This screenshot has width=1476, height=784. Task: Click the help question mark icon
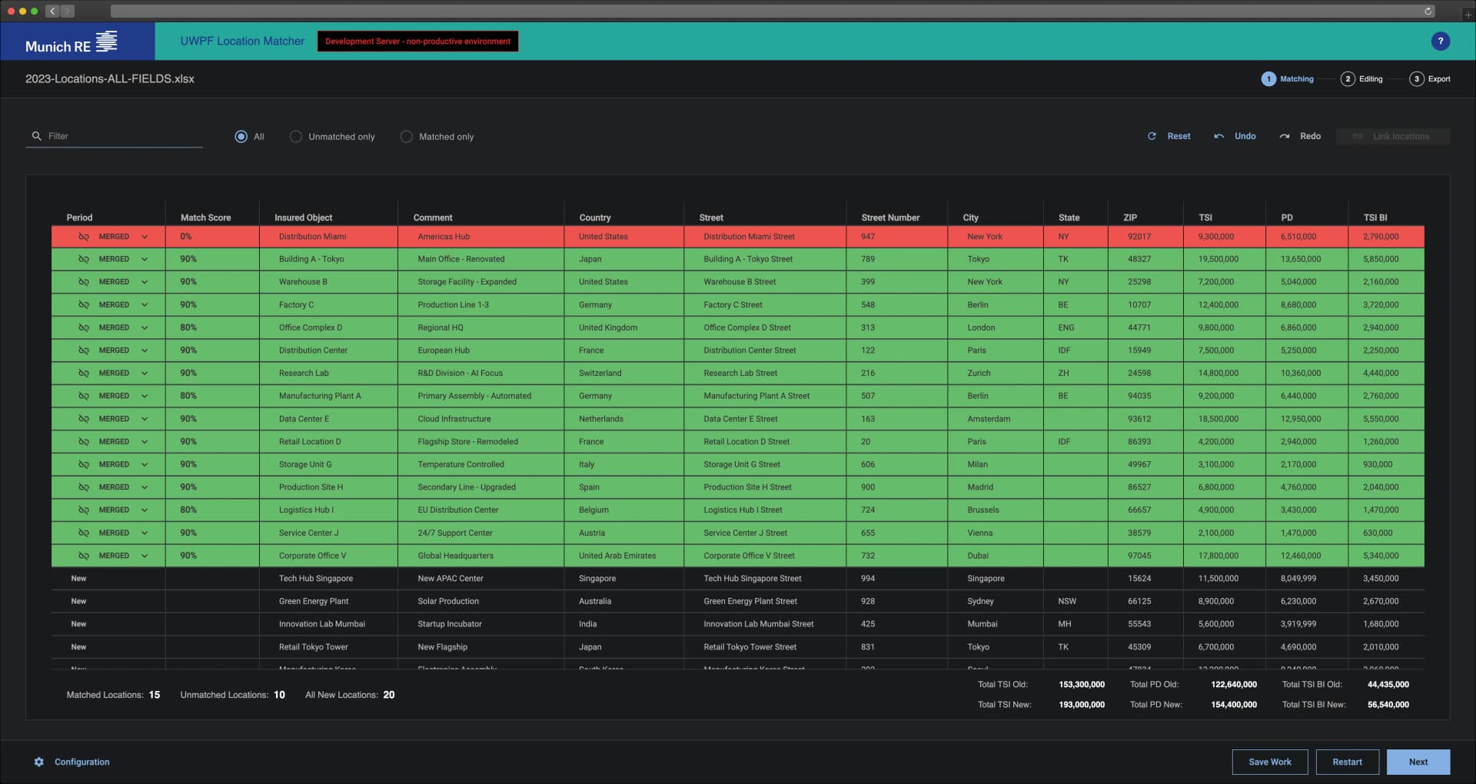tap(1440, 42)
